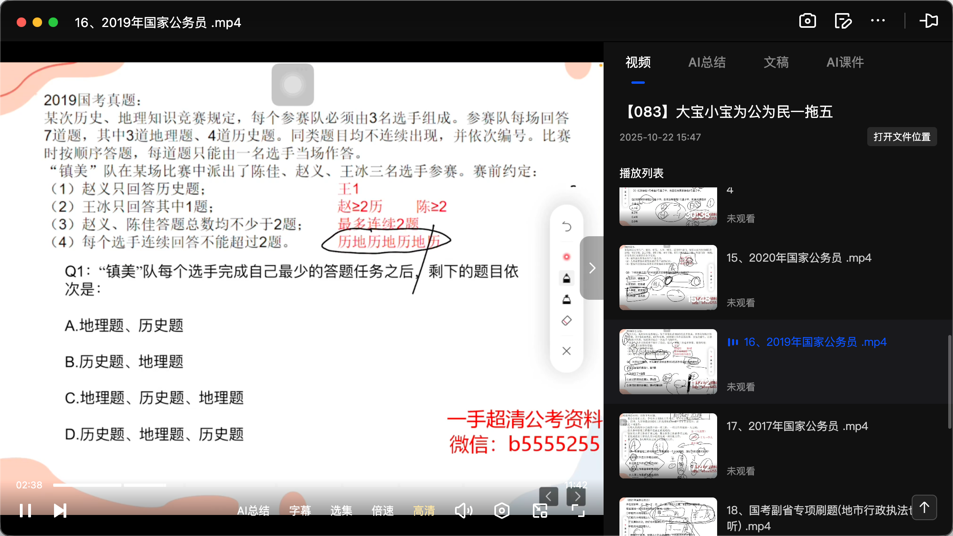Select the highlighter annotation tool
The height and width of the screenshot is (536, 953).
pos(567,299)
